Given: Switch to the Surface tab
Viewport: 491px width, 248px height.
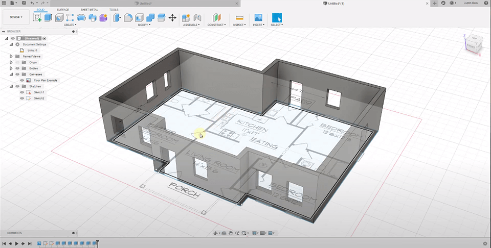Looking at the screenshot, I should pyautogui.click(x=63, y=9).
